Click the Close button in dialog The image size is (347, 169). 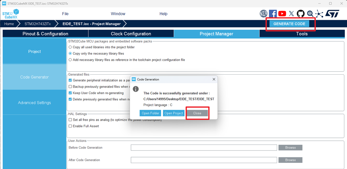[197, 113]
